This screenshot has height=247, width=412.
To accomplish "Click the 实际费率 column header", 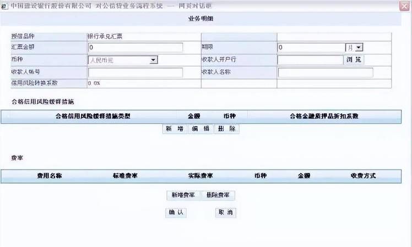I will tap(200, 176).
